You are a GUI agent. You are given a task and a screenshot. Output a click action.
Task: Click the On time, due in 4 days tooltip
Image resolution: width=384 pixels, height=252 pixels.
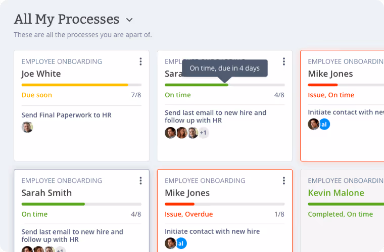(x=225, y=68)
